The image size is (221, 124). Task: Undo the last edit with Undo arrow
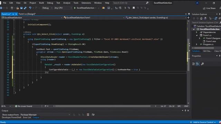click(30, 8)
